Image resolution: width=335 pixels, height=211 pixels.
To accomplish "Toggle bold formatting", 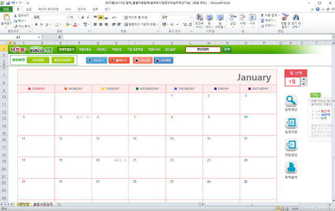I will point(36,25).
